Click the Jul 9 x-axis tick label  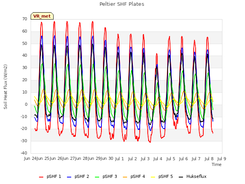(x=222, y=159)
